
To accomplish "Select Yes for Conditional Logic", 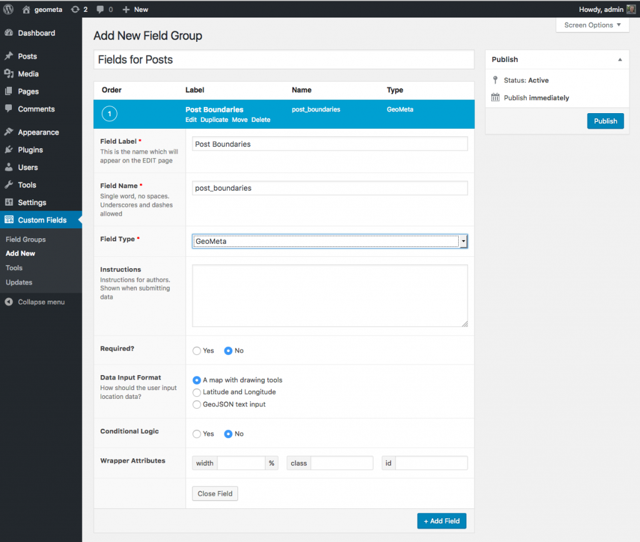I will coord(197,434).
